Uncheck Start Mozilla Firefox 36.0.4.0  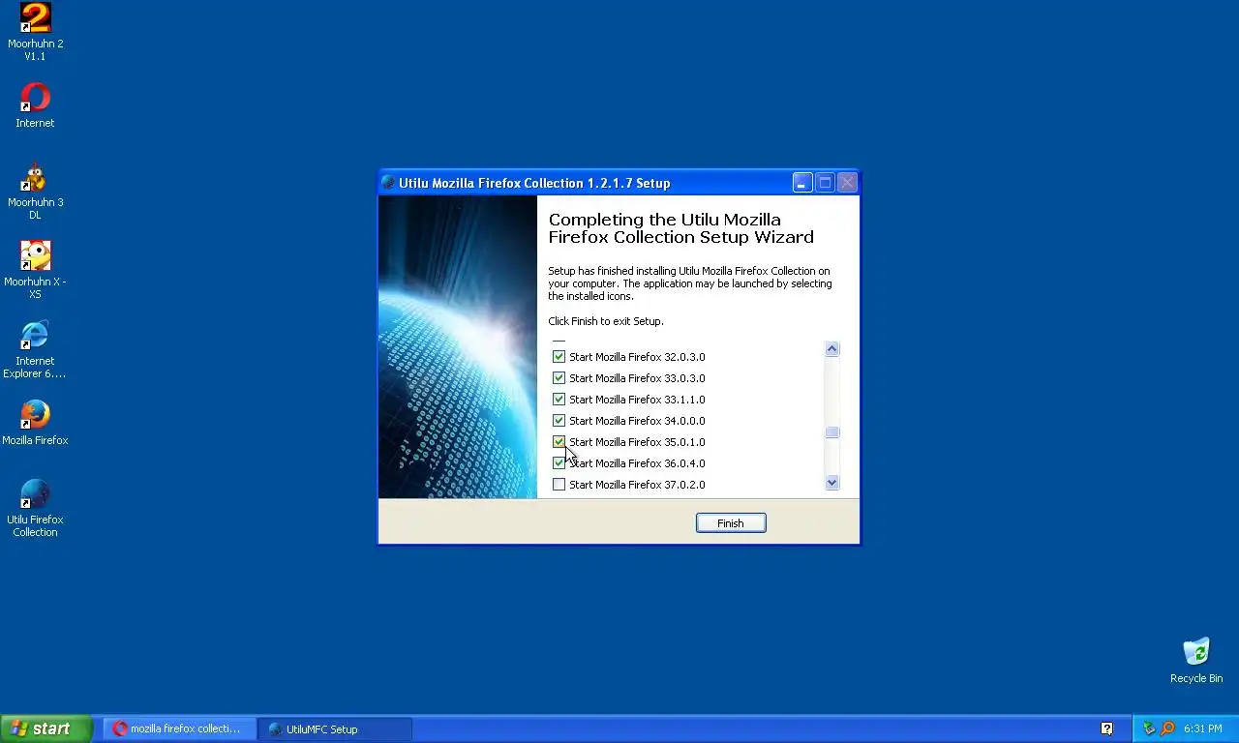[559, 463]
